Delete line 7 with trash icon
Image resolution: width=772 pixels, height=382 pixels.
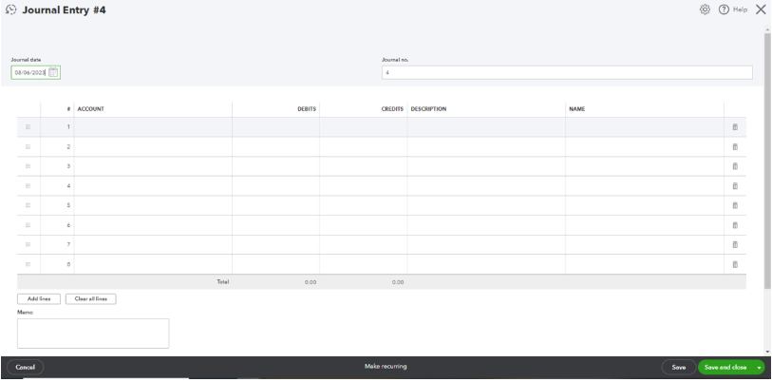coord(735,244)
